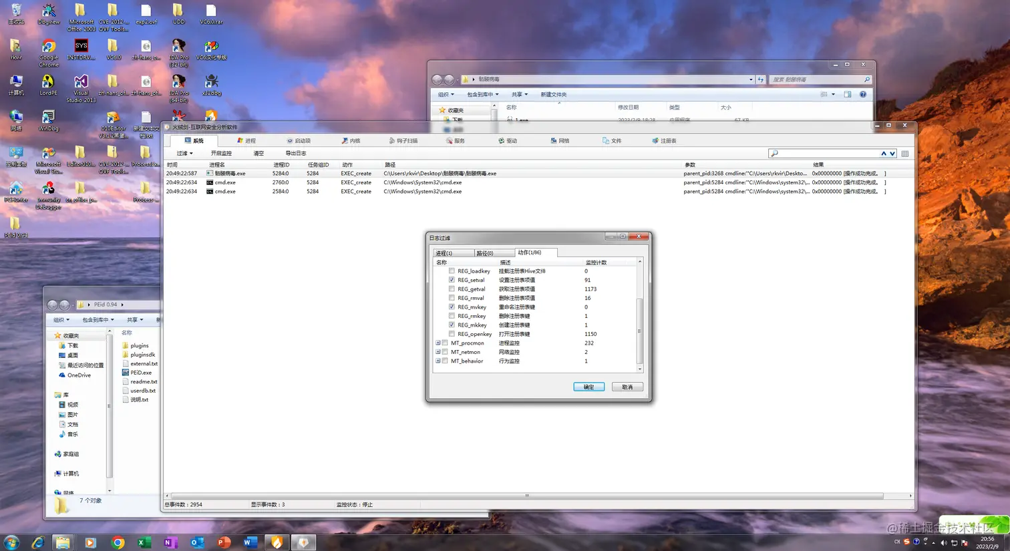The width and height of the screenshot is (1010, 551).
Task: Open the PCHunter desktop shortcut
Action: click(x=16, y=192)
